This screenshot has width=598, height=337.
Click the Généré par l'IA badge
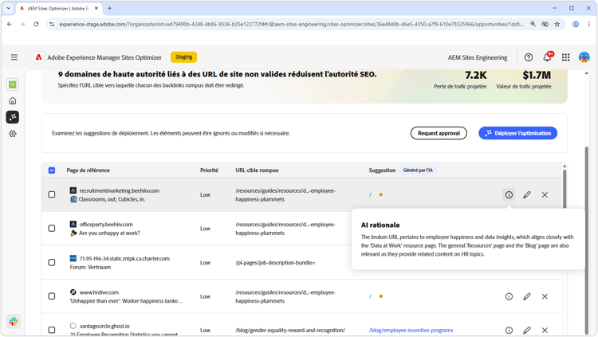418,170
